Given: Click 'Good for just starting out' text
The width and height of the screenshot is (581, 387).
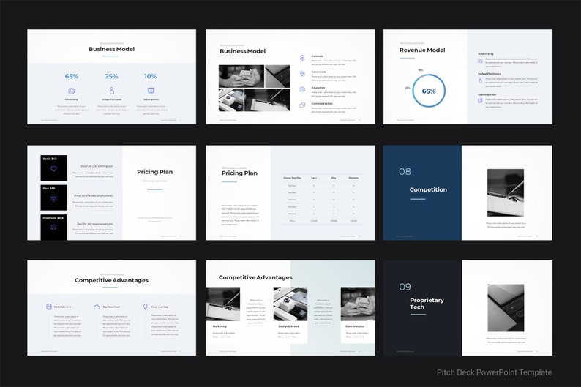Looking at the screenshot, I should (97, 166).
